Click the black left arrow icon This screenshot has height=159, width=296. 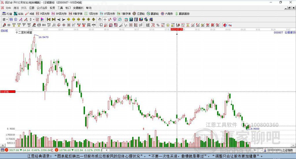(x=59, y=20)
